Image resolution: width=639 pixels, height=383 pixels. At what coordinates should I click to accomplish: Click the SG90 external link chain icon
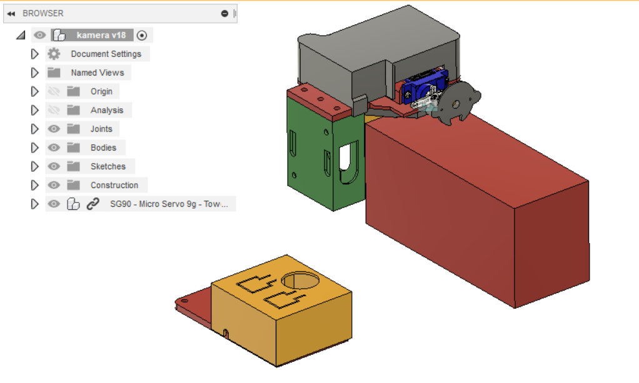pyautogui.click(x=93, y=204)
